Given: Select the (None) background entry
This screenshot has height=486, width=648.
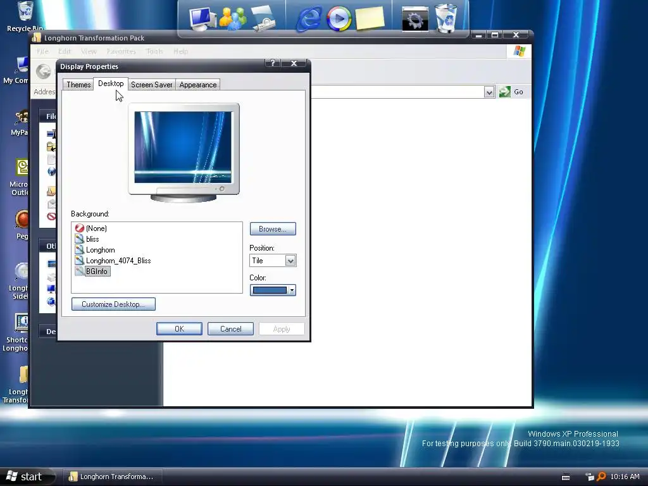Looking at the screenshot, I should (x=91, y=228).
